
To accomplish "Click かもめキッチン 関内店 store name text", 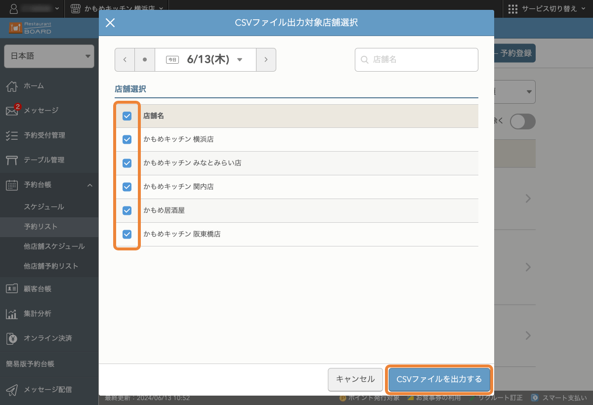I will coord(178,187).
